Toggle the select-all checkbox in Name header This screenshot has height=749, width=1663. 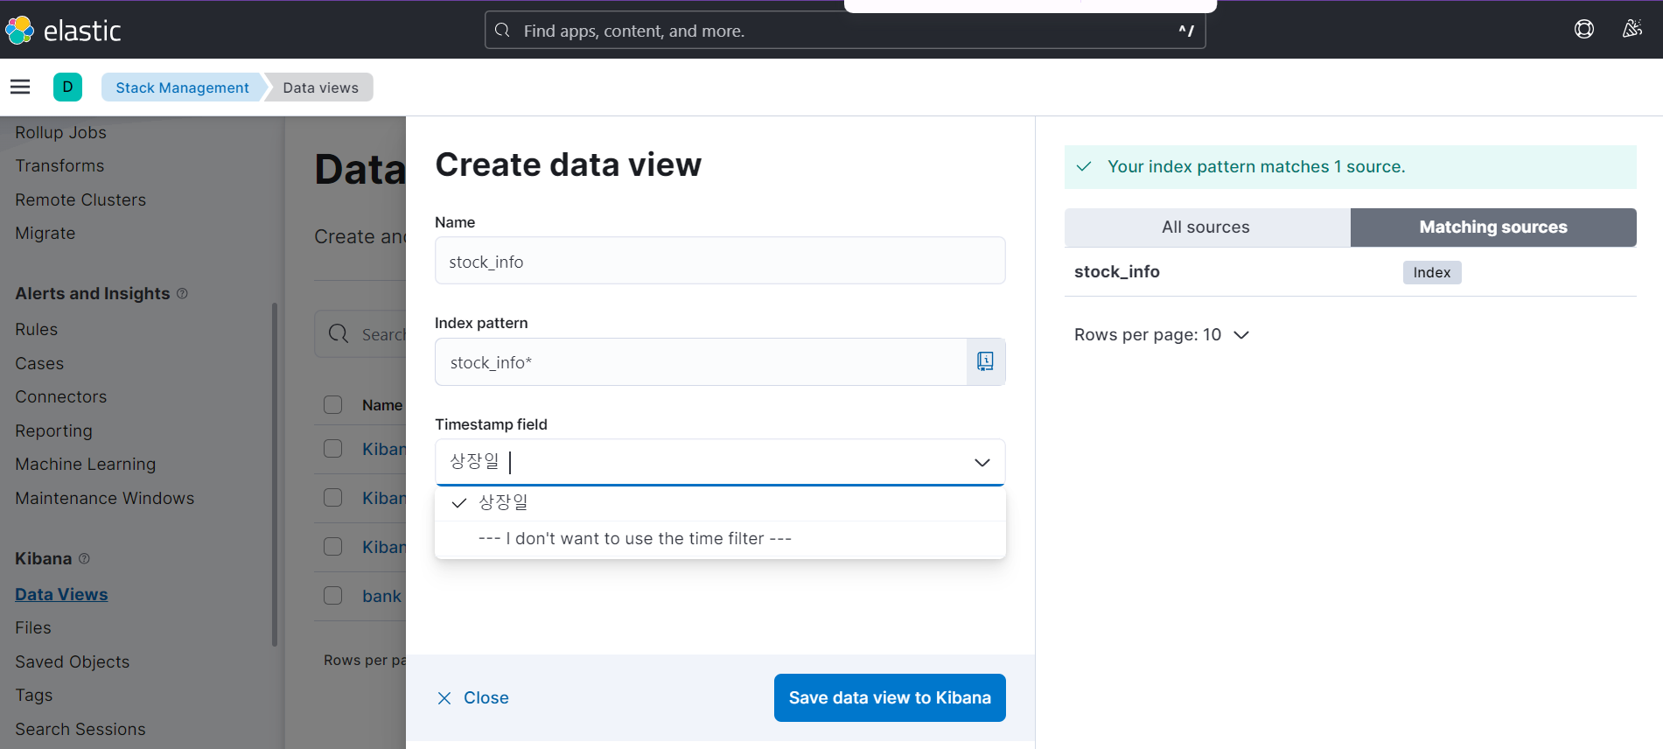332,404
